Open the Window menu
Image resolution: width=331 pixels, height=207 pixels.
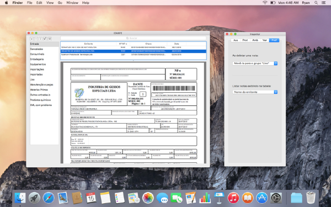pos(72,3)
